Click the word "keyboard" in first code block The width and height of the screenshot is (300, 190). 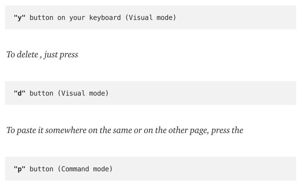[x=105, y=18]
